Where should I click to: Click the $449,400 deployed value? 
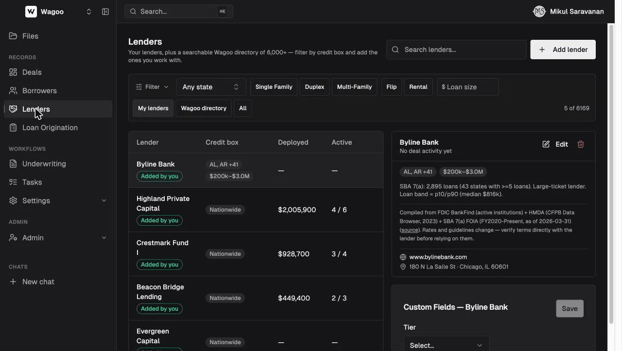tap(294, 298)
